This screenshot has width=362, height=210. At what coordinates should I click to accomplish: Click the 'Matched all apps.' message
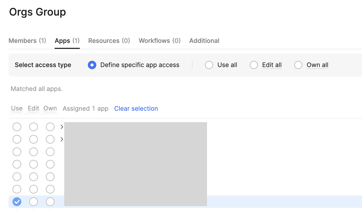pyautogui.click(x=37, y=89)
